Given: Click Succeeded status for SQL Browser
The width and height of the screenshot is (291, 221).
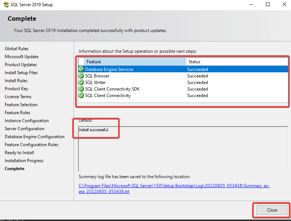Looking at the screenshot, I should (197, 76).
